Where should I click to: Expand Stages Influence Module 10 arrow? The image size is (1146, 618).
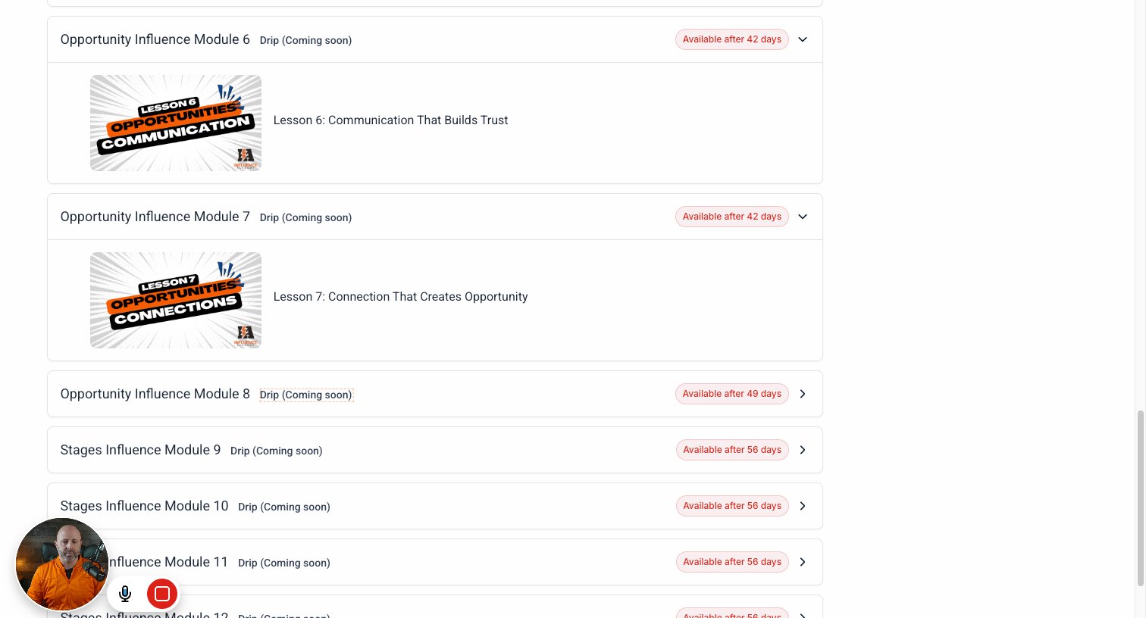tap(803, 506)
